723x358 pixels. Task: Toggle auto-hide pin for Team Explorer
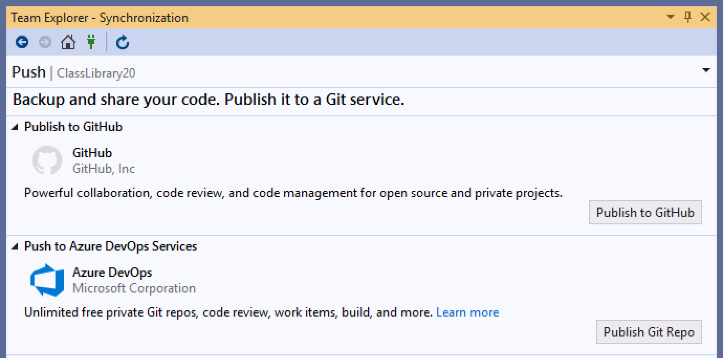[x=688, y=17]
